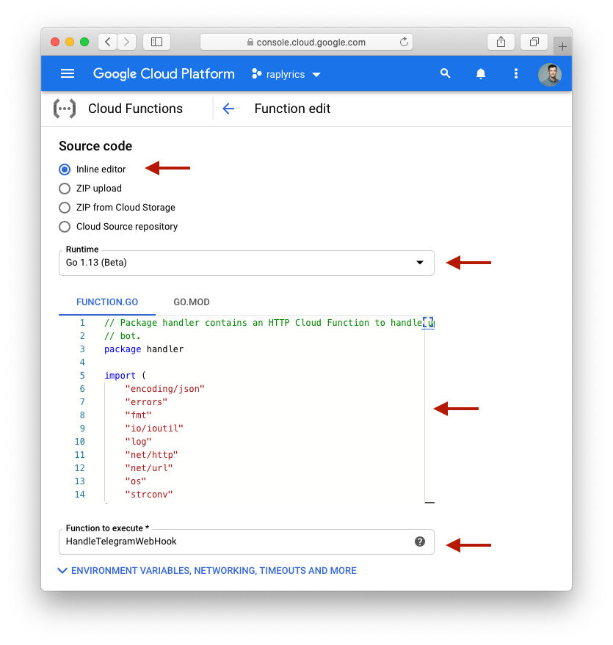Click the code editor vertical scrollbar
Screen dimensions: 613x645
[429, 415]
